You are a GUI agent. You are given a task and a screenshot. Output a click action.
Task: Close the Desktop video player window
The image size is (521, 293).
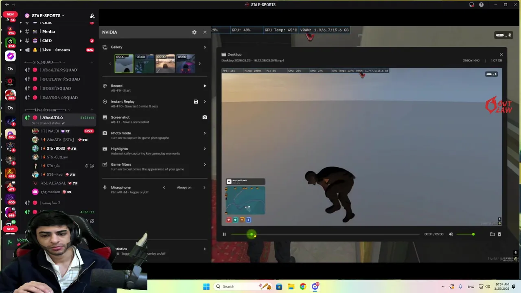[501, 55]
